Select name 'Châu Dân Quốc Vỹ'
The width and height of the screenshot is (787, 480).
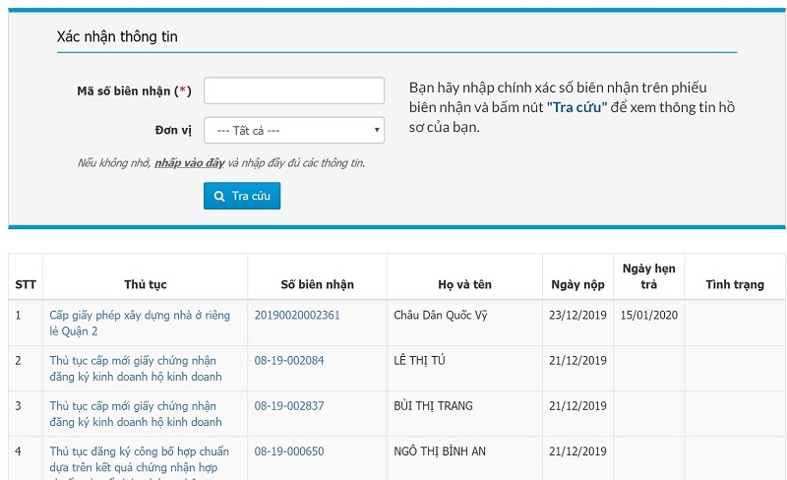click(x=440, y=316)
